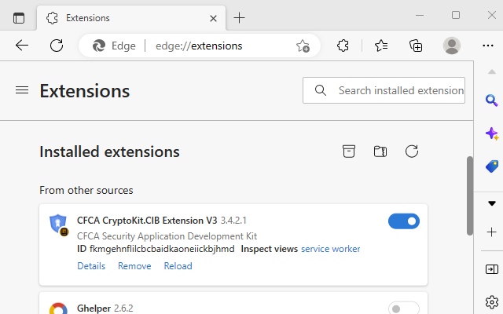Click the page vertical scrollbar thumb
Screen dimensions: 503x314
click(470, 195)
